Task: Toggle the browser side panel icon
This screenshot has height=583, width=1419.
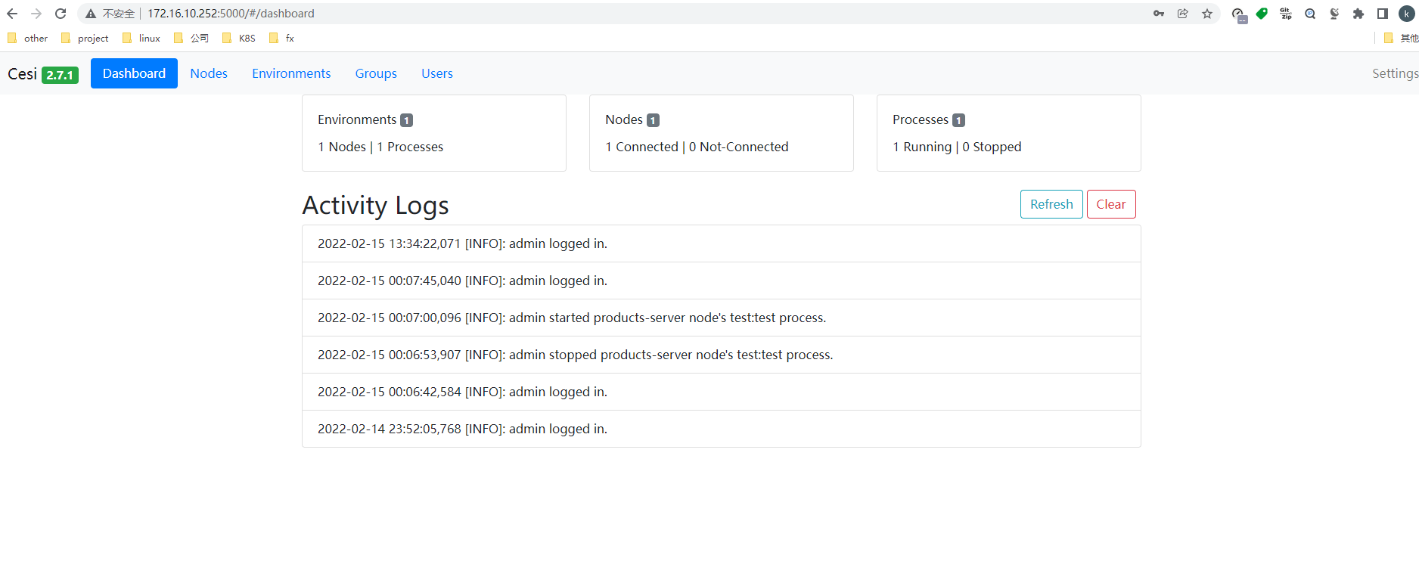Action: click(1383, 14)
